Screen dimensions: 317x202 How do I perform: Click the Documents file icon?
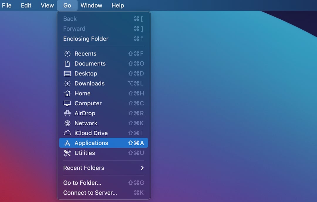[67, 63]
